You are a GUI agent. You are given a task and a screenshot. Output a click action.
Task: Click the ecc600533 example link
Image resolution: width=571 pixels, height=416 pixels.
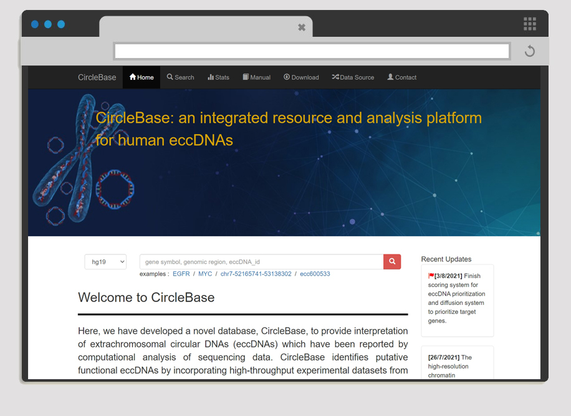click(315, 274)
